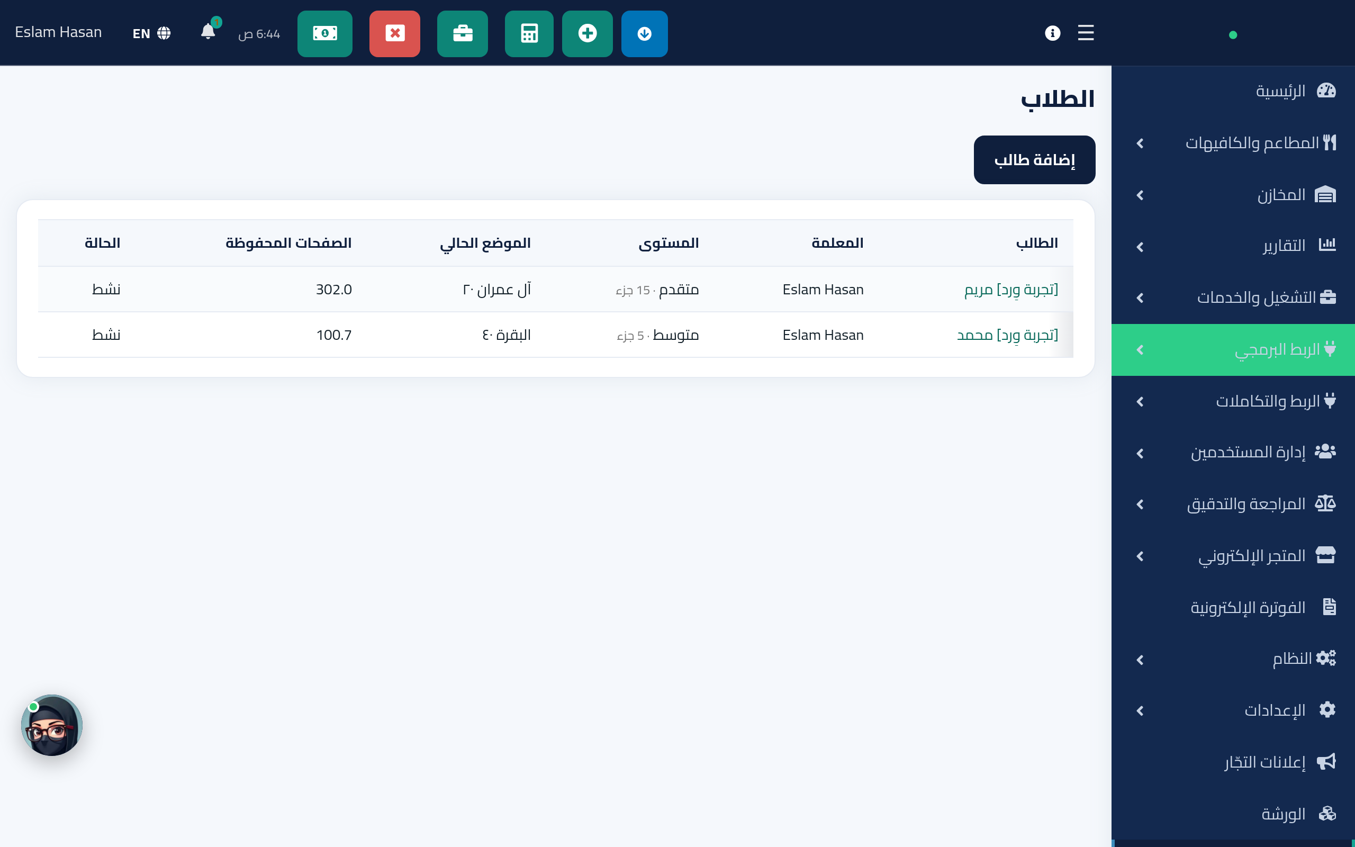Image resolution: width=1355 pixels, height=847 pixels.
Task: Click the gear icon beside الإعدادات
Action: point(1327,710)
